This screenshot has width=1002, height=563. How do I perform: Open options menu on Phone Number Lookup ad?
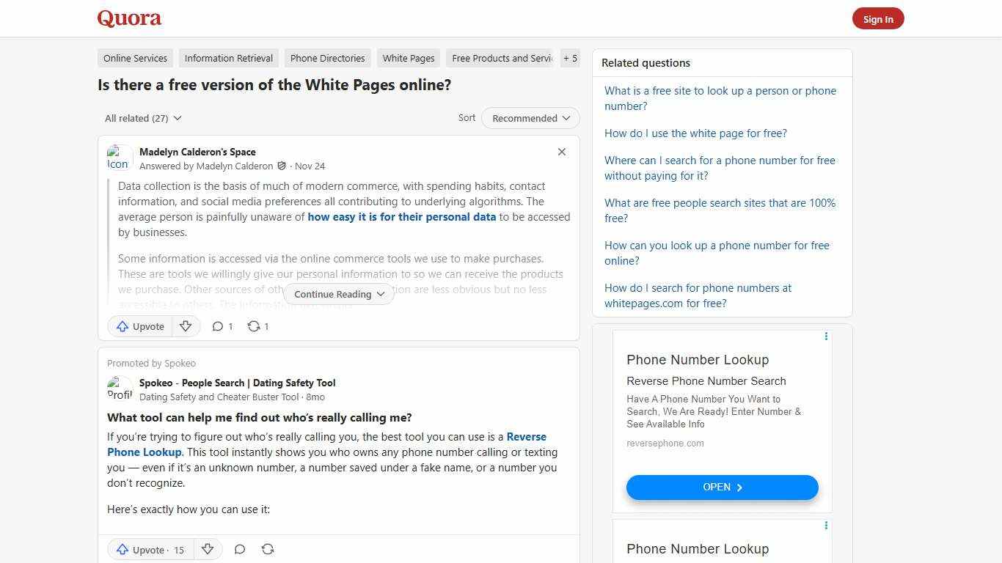point(826,336)
